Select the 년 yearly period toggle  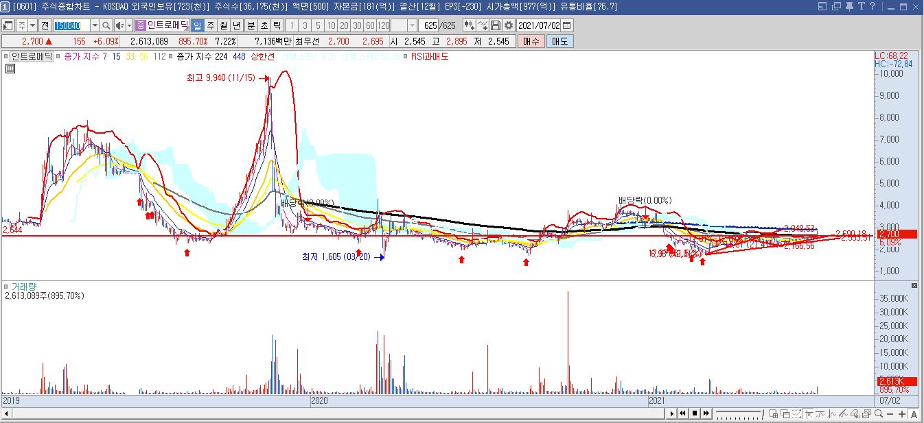coord(236,25)
